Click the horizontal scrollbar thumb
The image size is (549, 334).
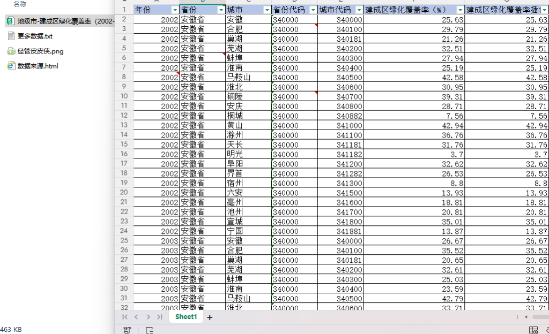[540, 317]
